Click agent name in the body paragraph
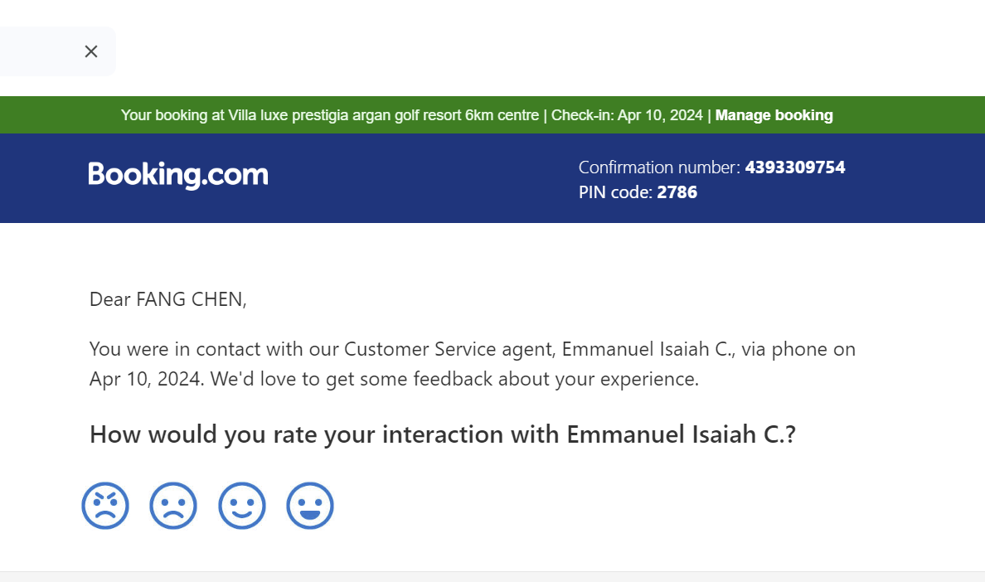 [x=647, y=349]
